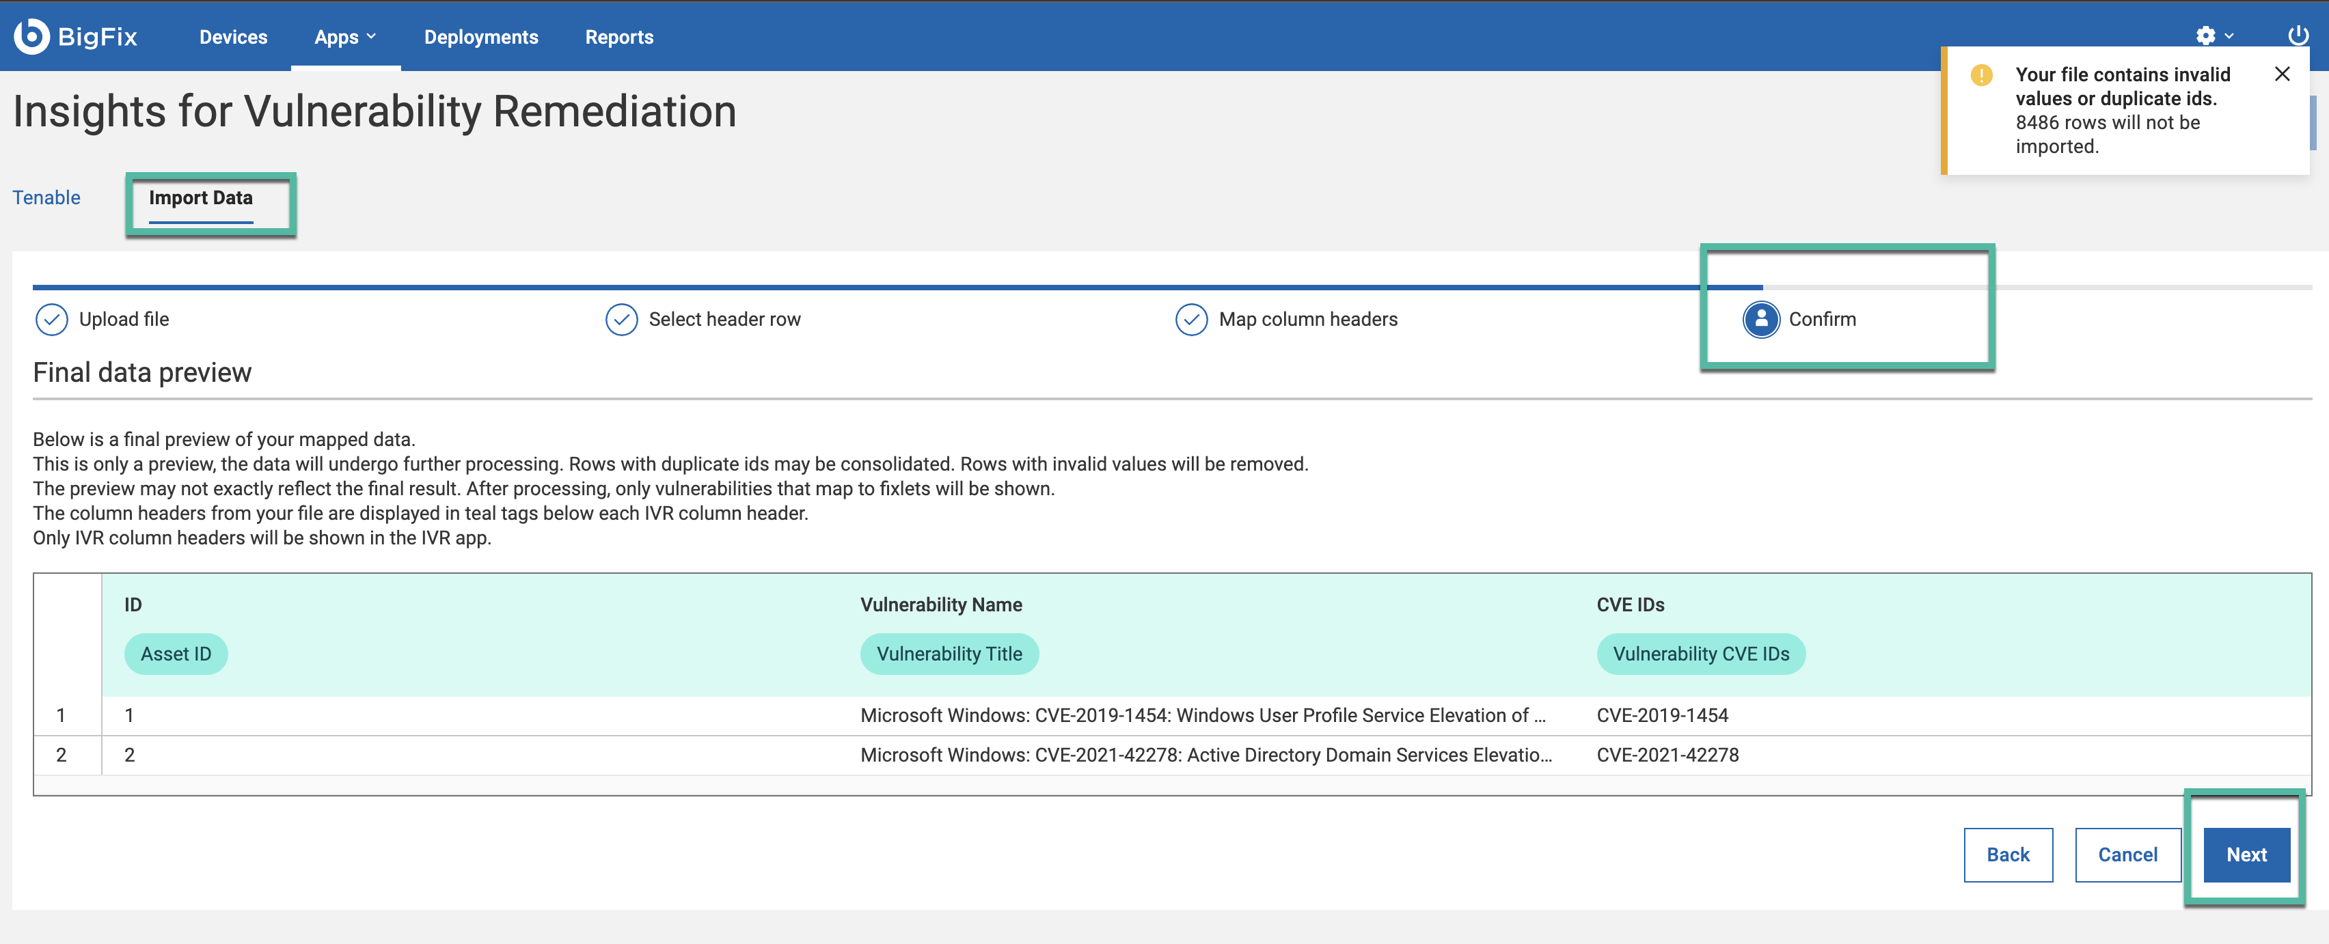Click the Select header row checkmark icon
The image size is (2329, 944).
coord(621,320)
